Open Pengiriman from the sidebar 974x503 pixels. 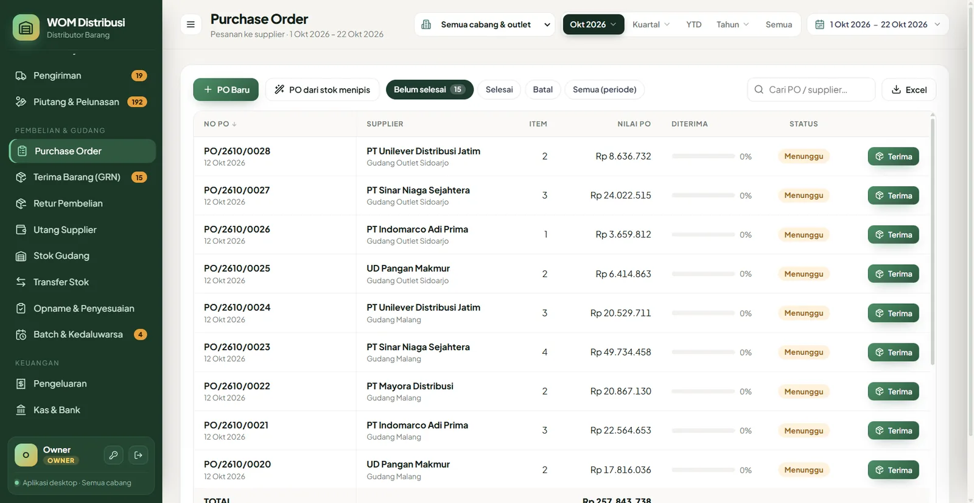pos(82,76)
